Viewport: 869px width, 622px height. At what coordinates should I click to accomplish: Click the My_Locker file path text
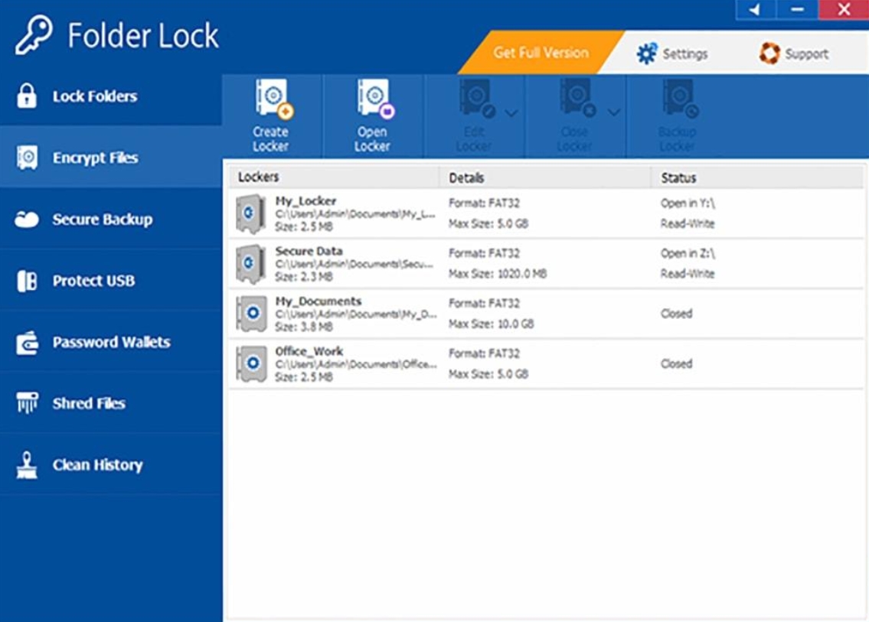tap(355, 213)
